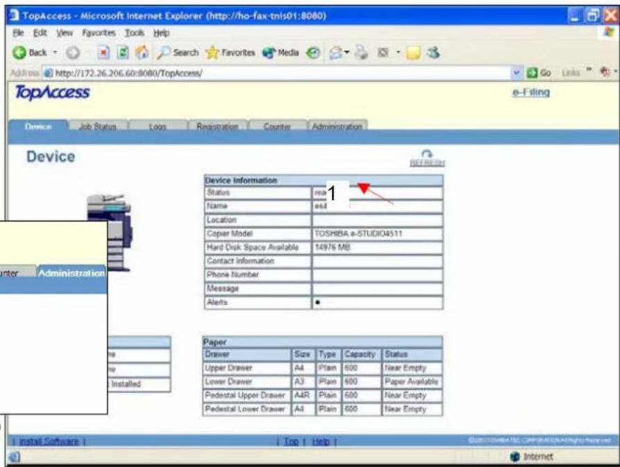Click the REFRESH icon on Device page
The height and width of the screenshot is (467, 620).
click(427, 158)
